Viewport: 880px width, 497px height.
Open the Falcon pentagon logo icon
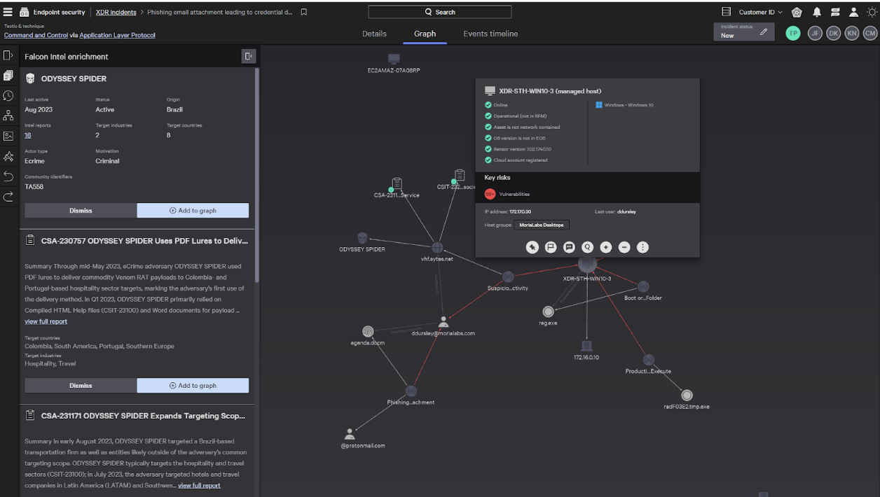(797, 12)
